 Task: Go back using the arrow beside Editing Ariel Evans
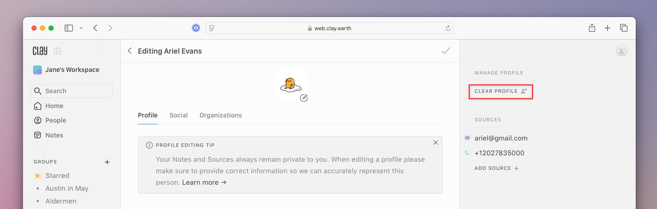(x=130, y=51)
